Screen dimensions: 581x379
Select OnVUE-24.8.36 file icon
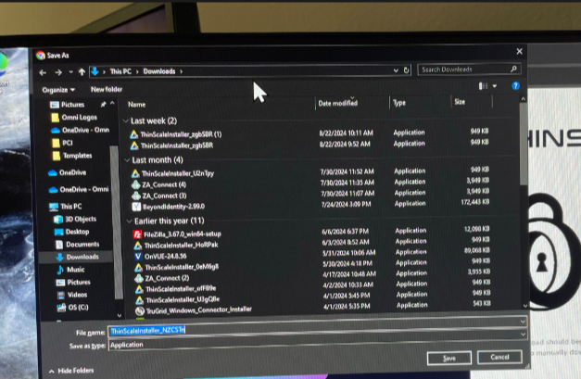click(138, 257)
